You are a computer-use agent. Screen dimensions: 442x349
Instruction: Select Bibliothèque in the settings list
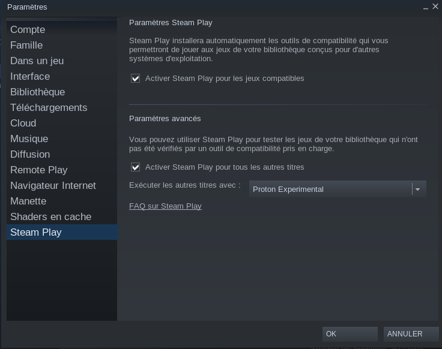(x=37, y=92)
